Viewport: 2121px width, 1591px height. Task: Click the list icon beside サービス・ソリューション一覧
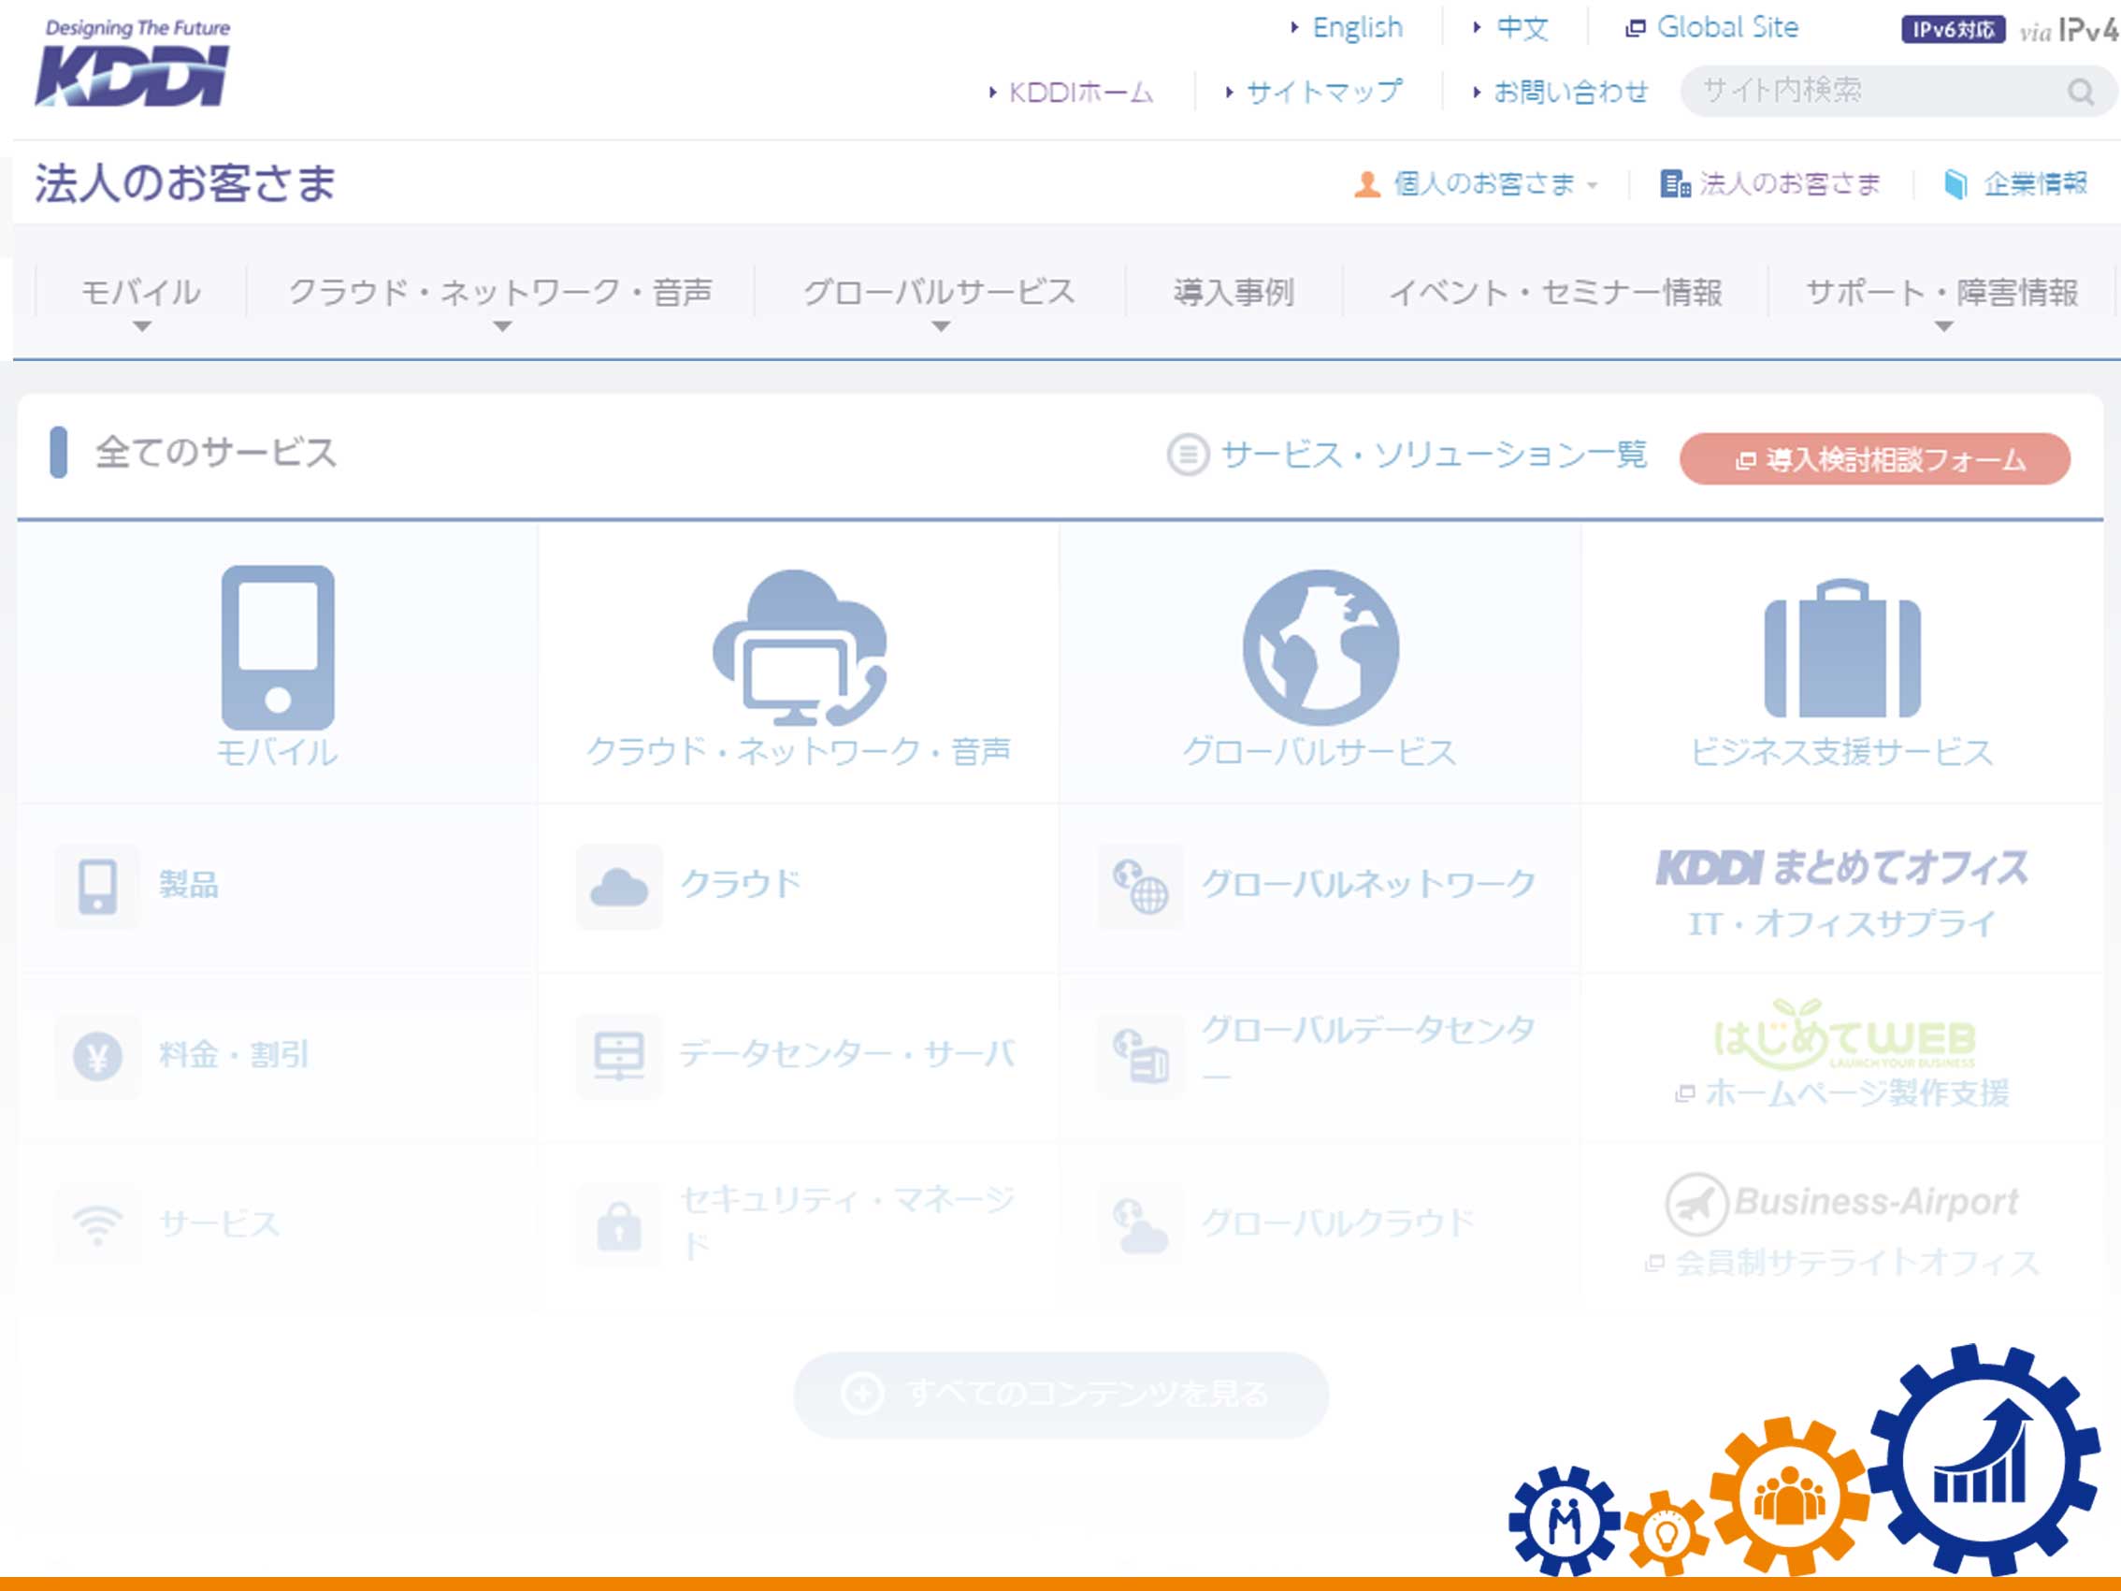pyautogui.click(x=1188, y=455)
